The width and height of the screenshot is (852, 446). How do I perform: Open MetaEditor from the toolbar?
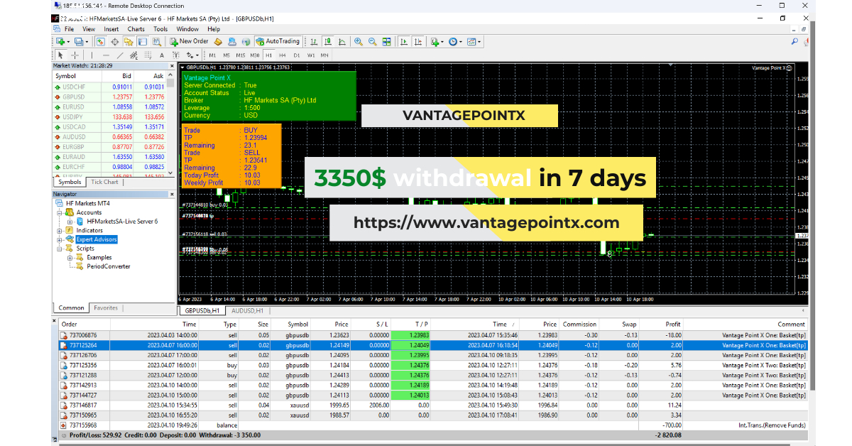point(218,41)
